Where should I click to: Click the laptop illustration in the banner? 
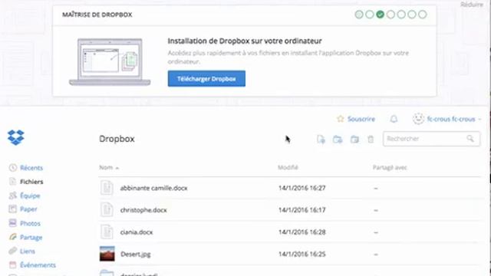tap(110, 61)
